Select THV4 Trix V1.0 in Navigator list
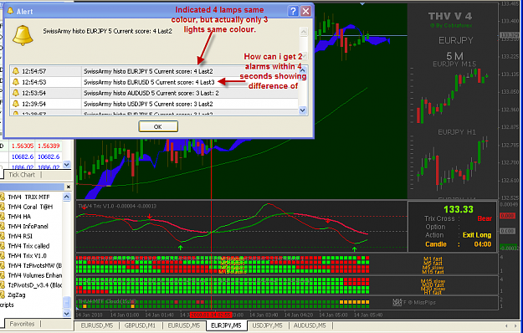The image size is (523, 333). point(27,256)
